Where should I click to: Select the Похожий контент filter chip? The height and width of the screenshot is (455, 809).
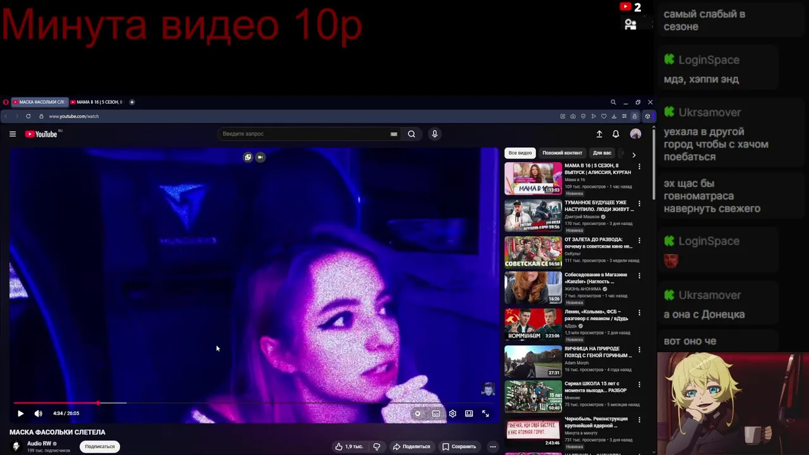pyautogui.click(x=562, y=153)
